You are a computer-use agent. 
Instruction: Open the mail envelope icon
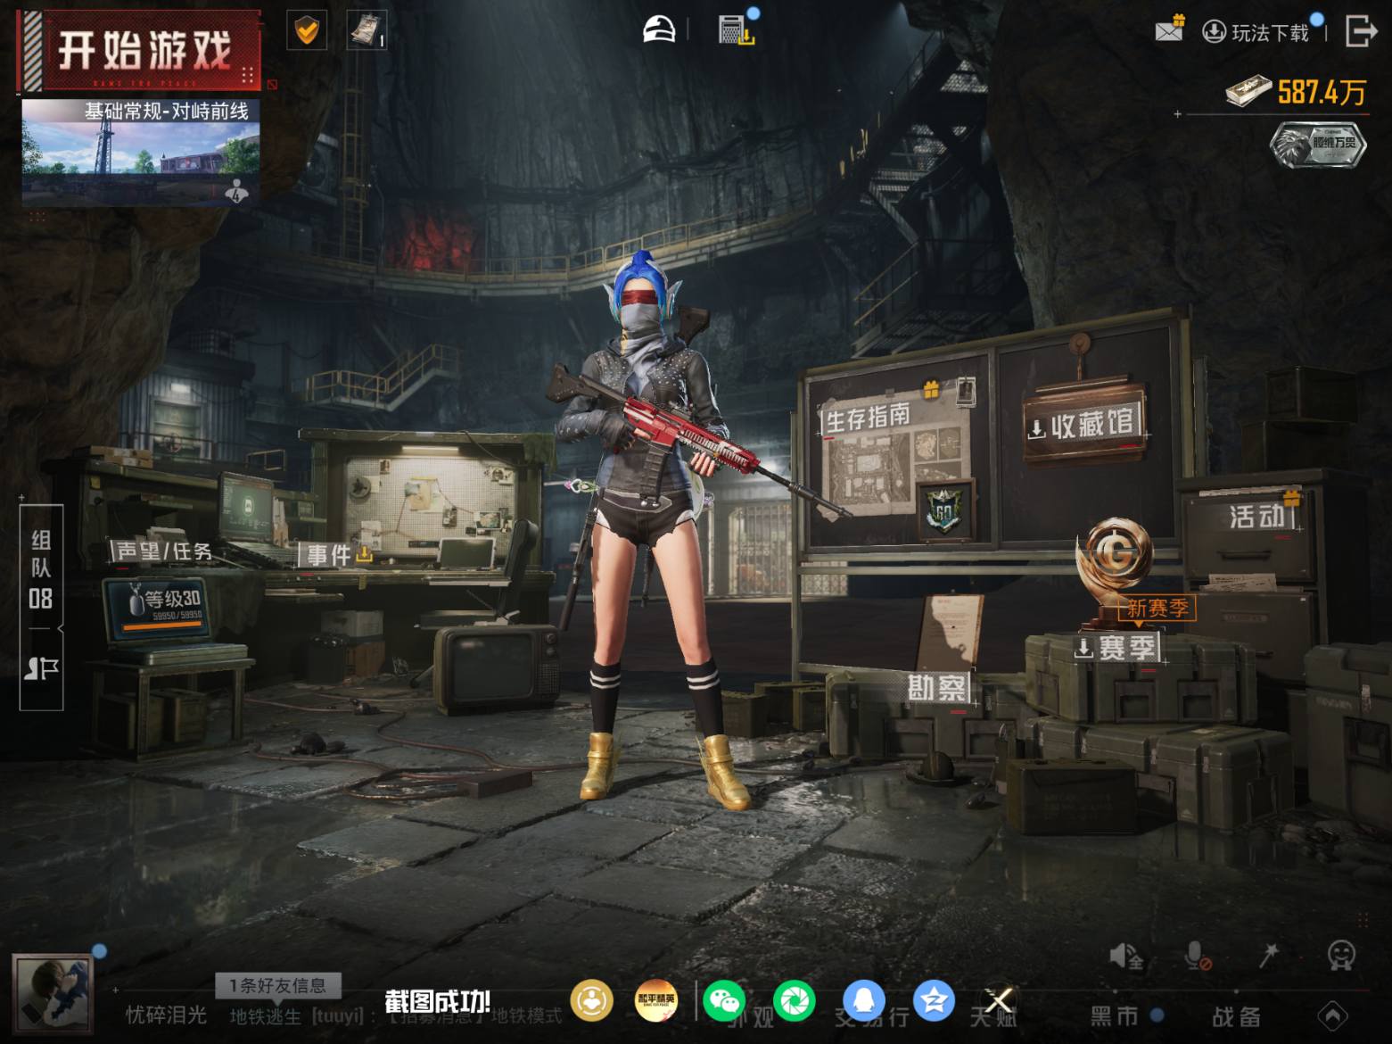pos(1169,29)
